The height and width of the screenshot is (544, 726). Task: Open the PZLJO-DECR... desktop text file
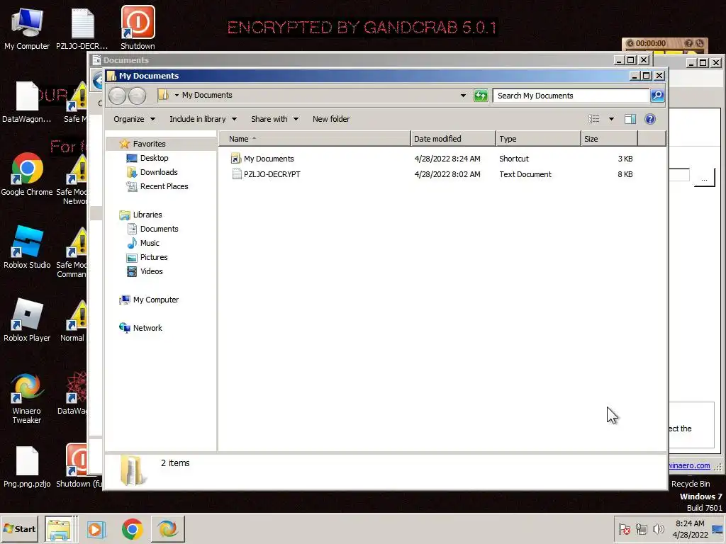(x=82, y=28)
